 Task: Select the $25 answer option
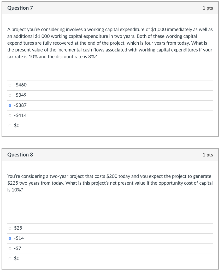[18, 228]
